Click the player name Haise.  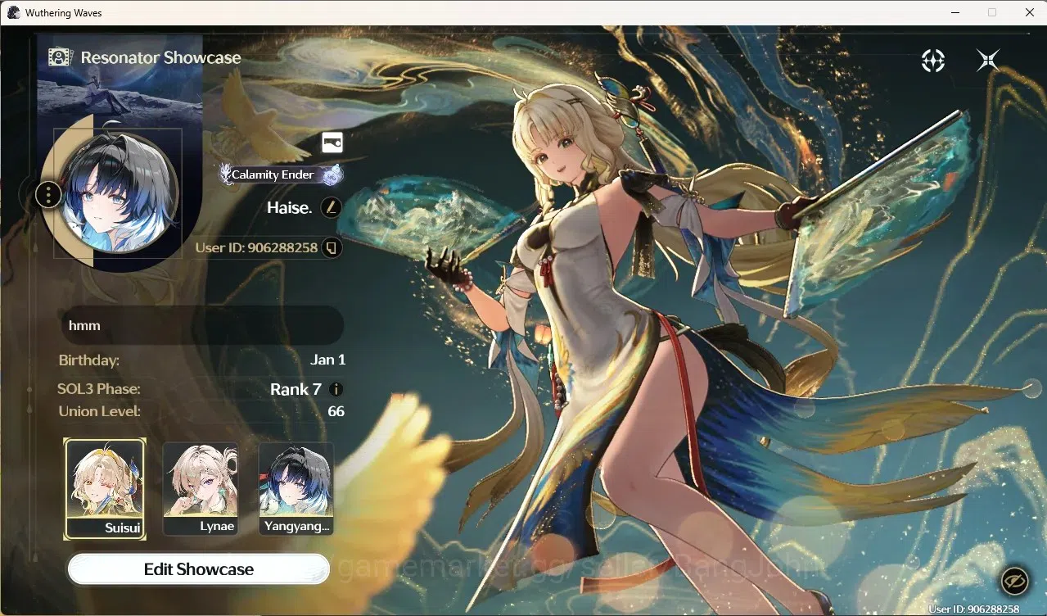click(290, 207)
